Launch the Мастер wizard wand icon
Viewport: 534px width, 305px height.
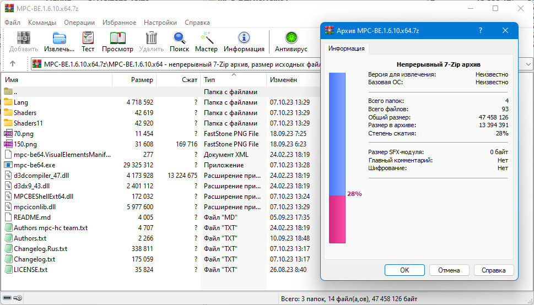click(x=206, y=38)
